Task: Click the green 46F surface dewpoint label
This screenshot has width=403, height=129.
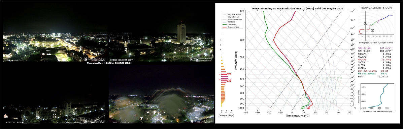Action: pos(303,108)
